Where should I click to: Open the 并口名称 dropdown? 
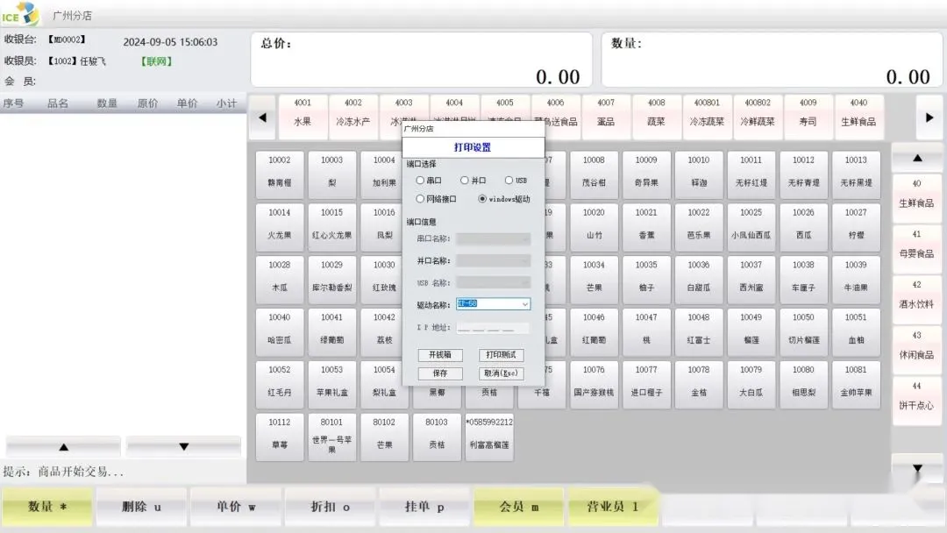point(494,260)
